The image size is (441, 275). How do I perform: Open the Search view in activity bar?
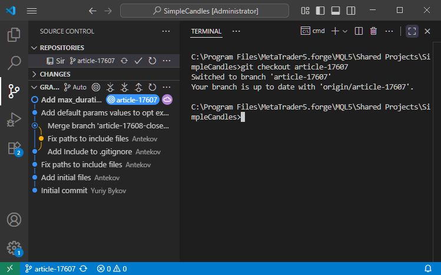[14, 62]
